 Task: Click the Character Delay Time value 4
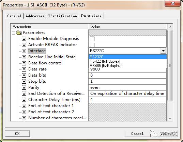[x=127, y=100]
